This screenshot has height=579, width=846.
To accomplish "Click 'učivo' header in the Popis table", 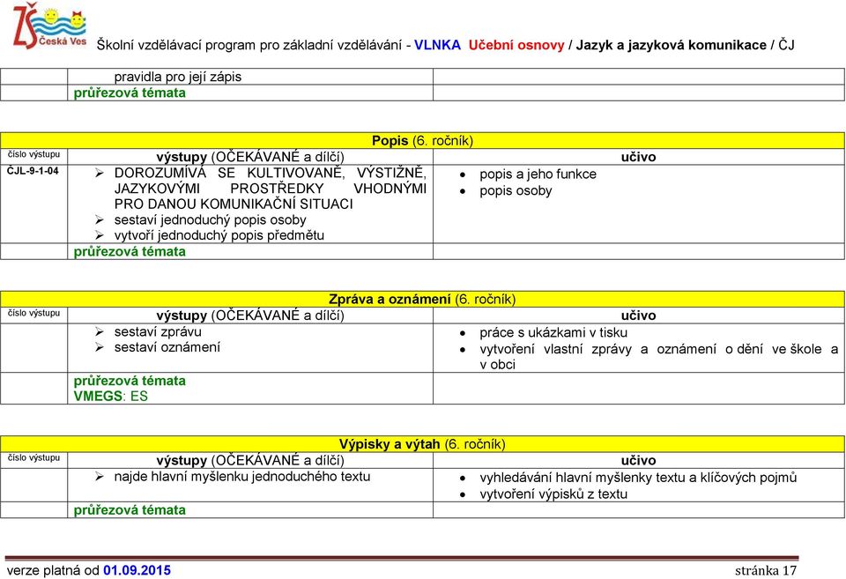I will click(x=638, y=158).
